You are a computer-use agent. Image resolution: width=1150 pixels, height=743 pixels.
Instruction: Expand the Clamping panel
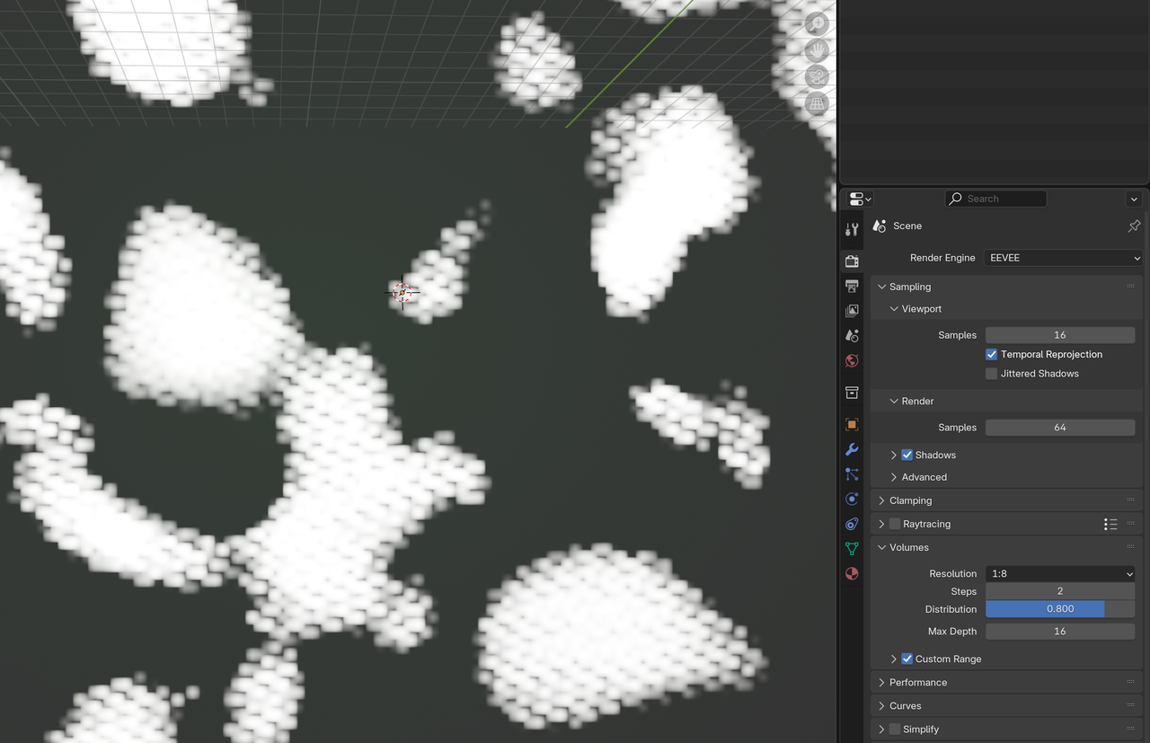910,500
